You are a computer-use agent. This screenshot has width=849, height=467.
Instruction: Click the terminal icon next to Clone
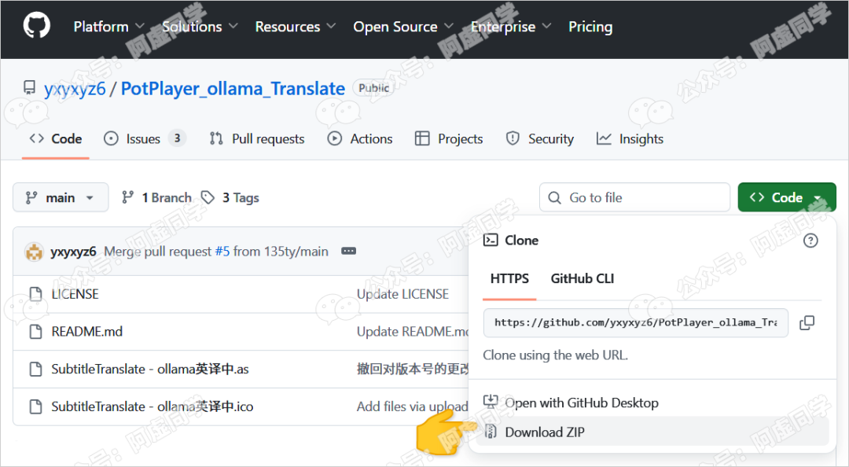491,241
